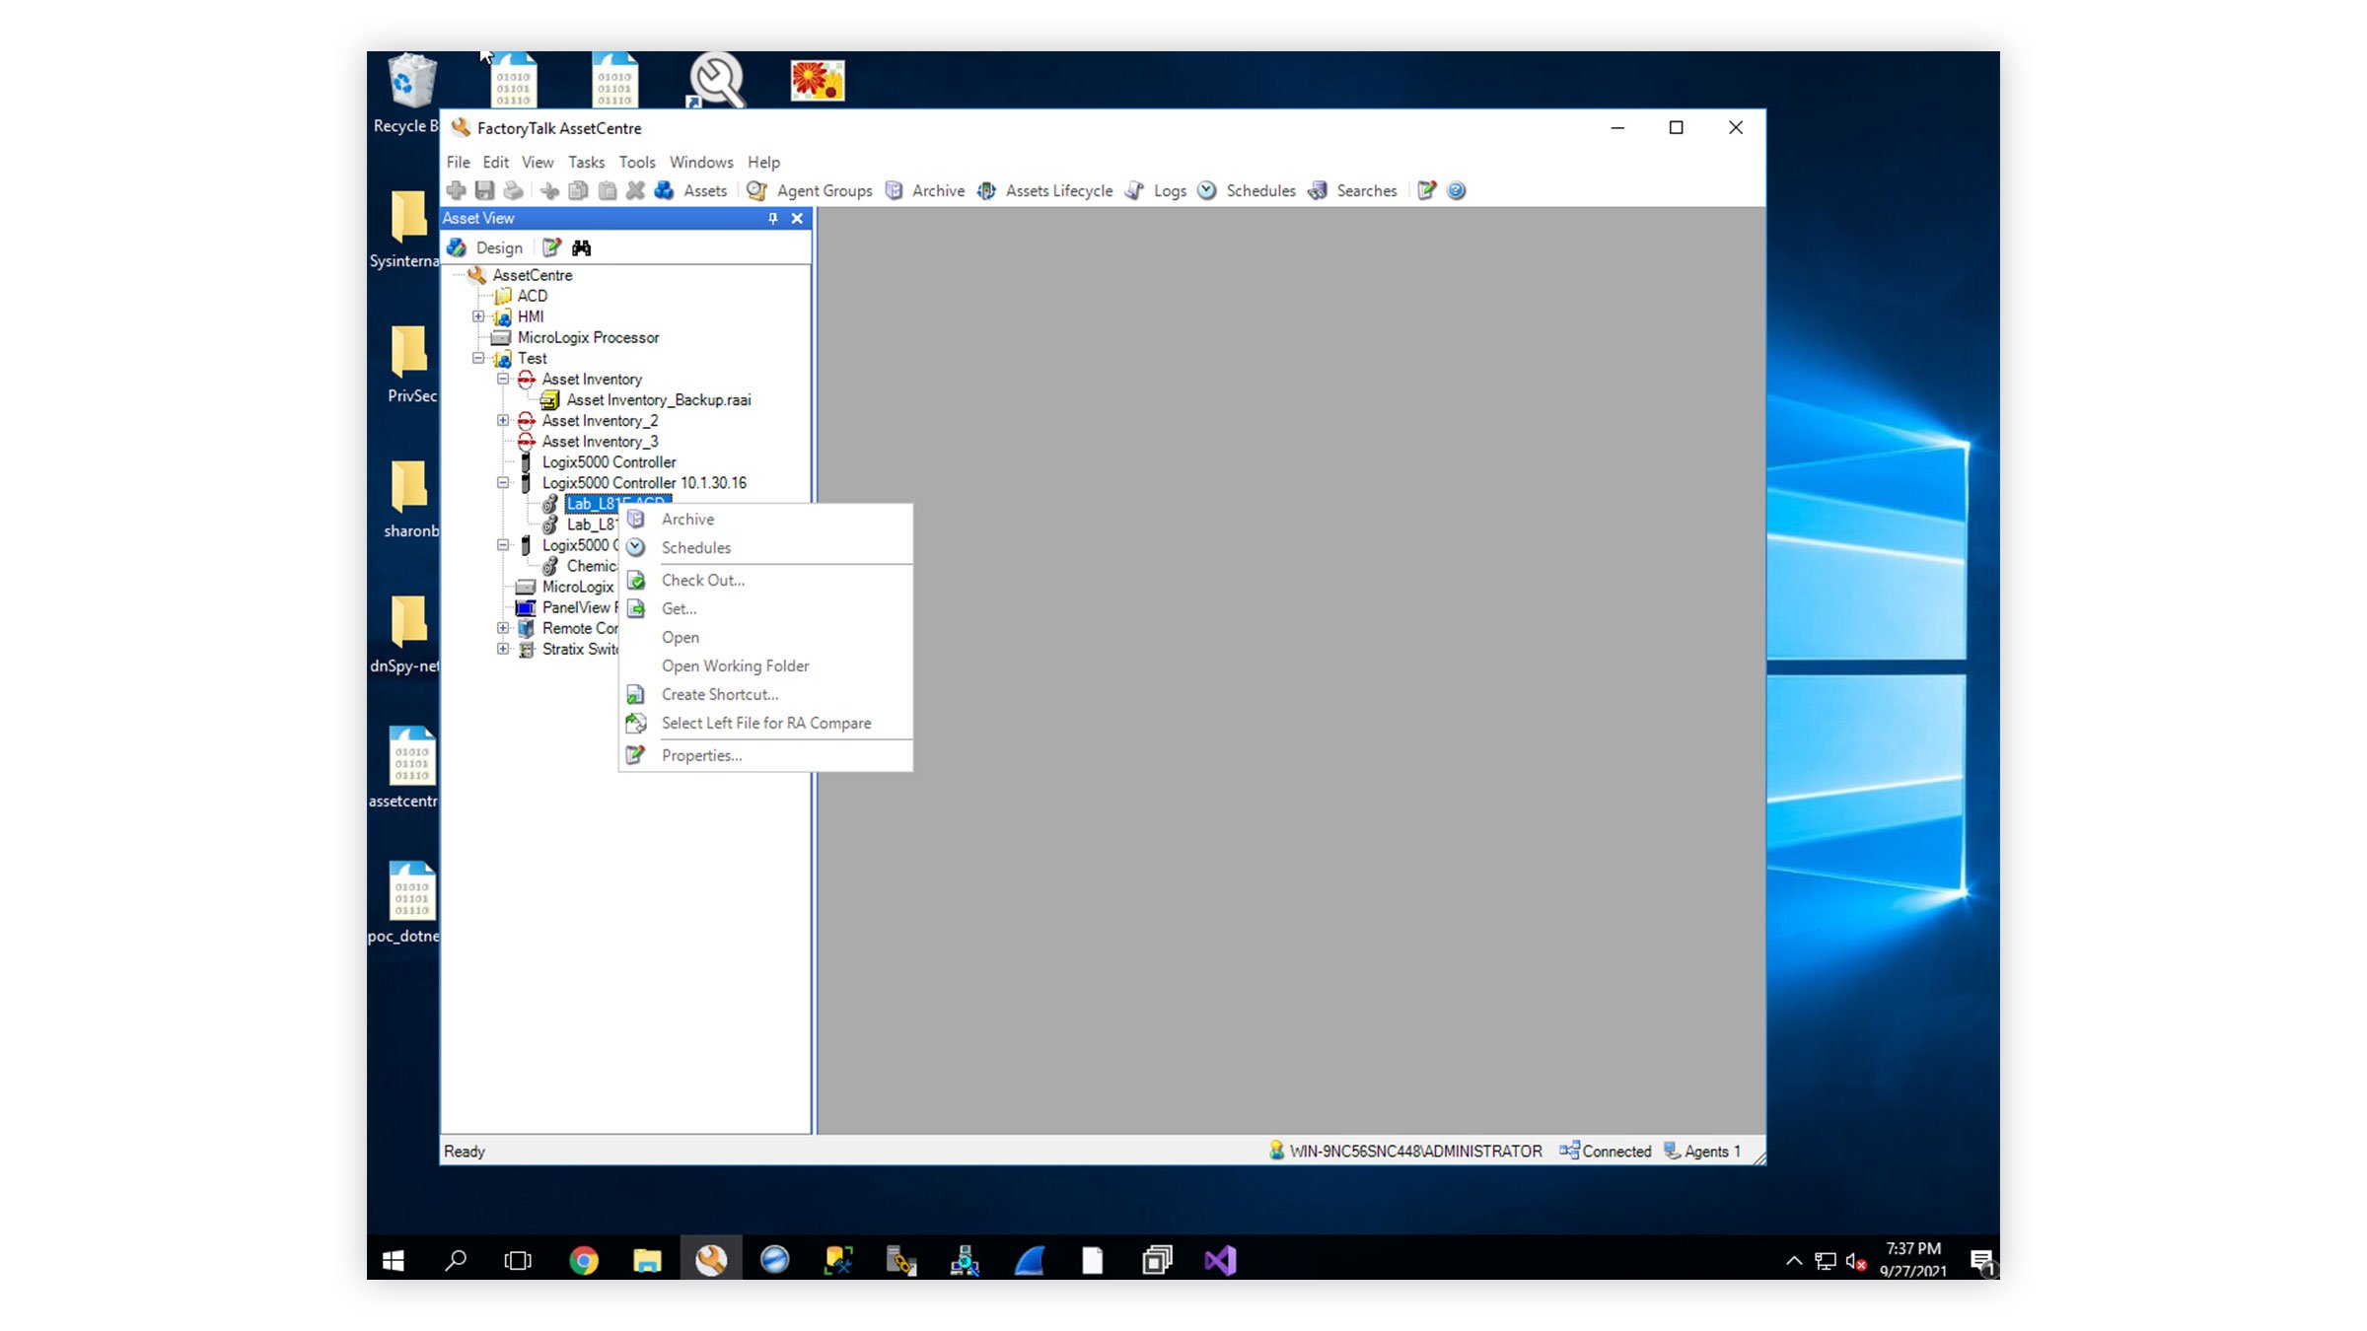The height and width of the screenshot is (1331, 2367).
Task: Click the Print toolbar icon
Action: click(513, 190)
